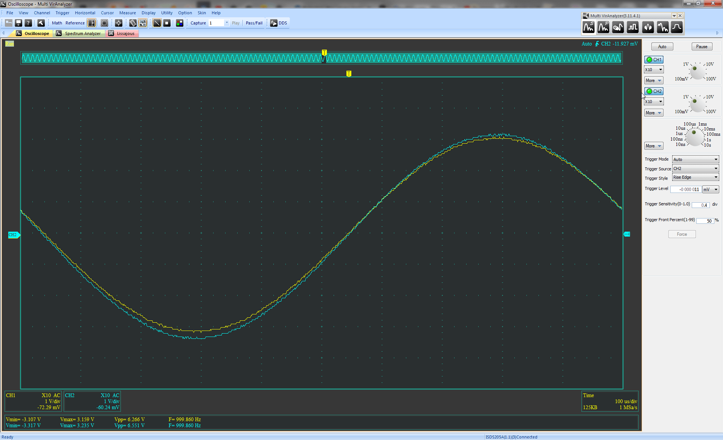Click the trigger Force button
This screenshot has height=440, width=723.
point(682,234)
